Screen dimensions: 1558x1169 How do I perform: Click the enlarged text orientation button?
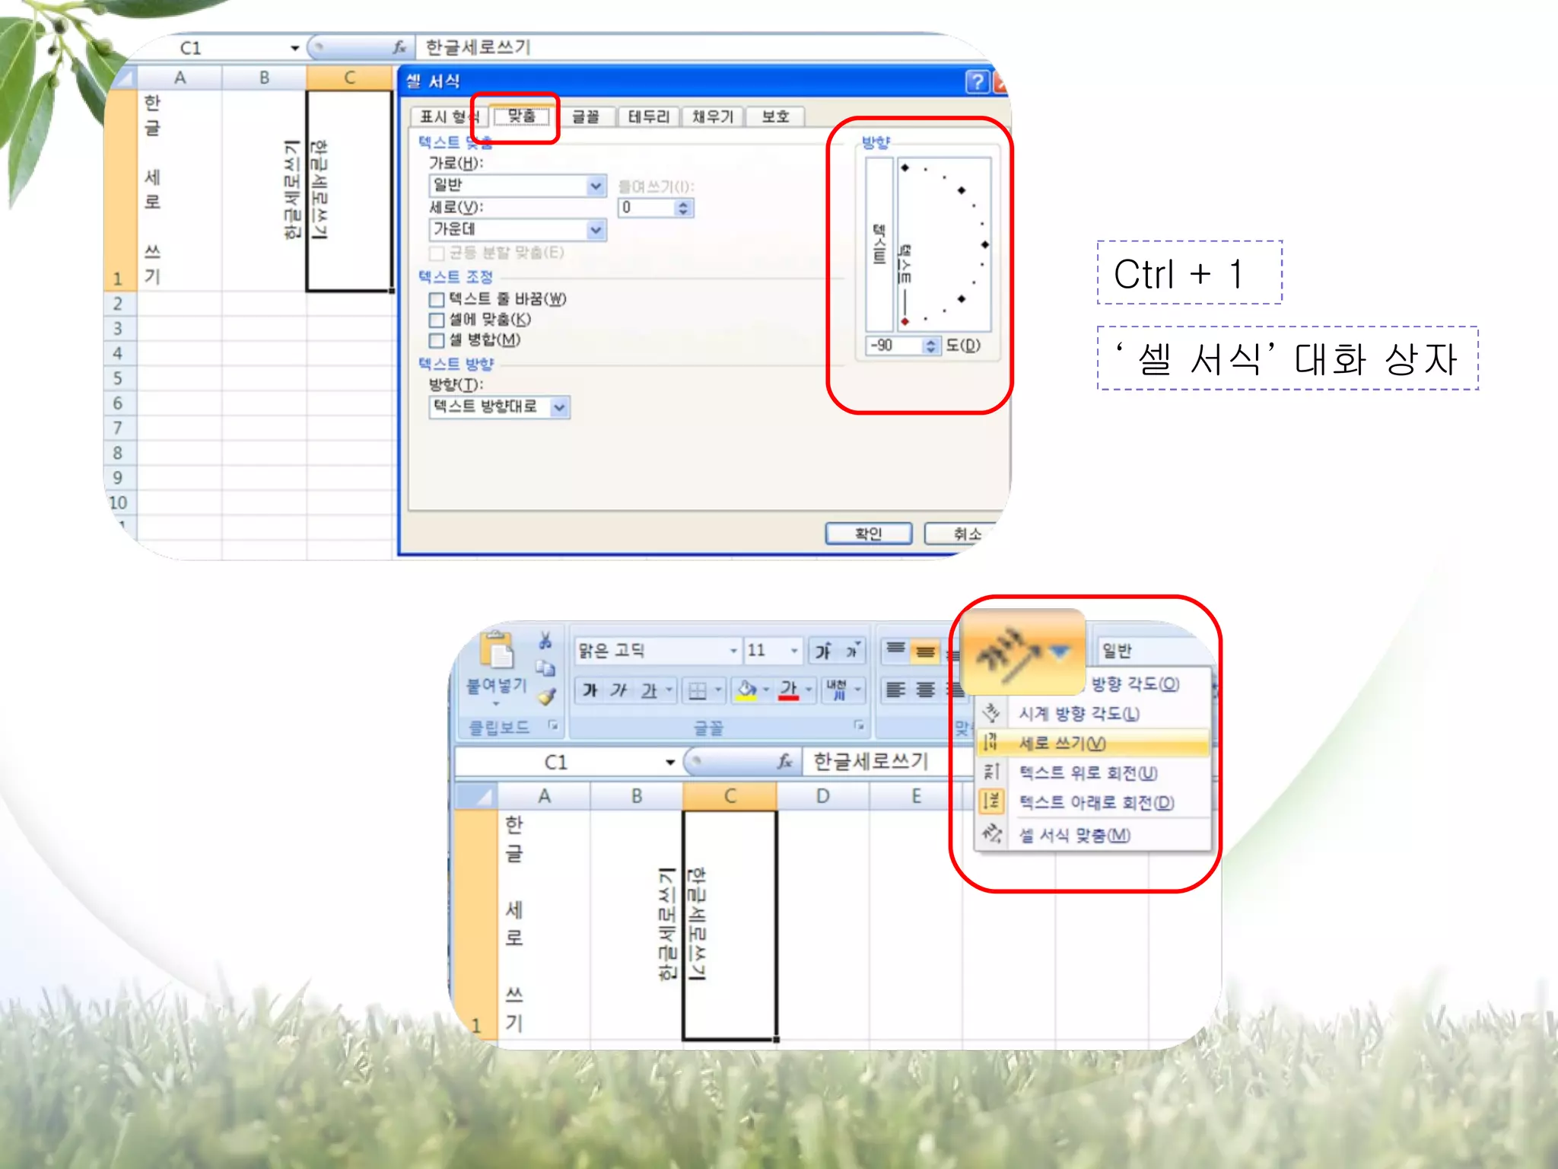tap(1021, 652)
